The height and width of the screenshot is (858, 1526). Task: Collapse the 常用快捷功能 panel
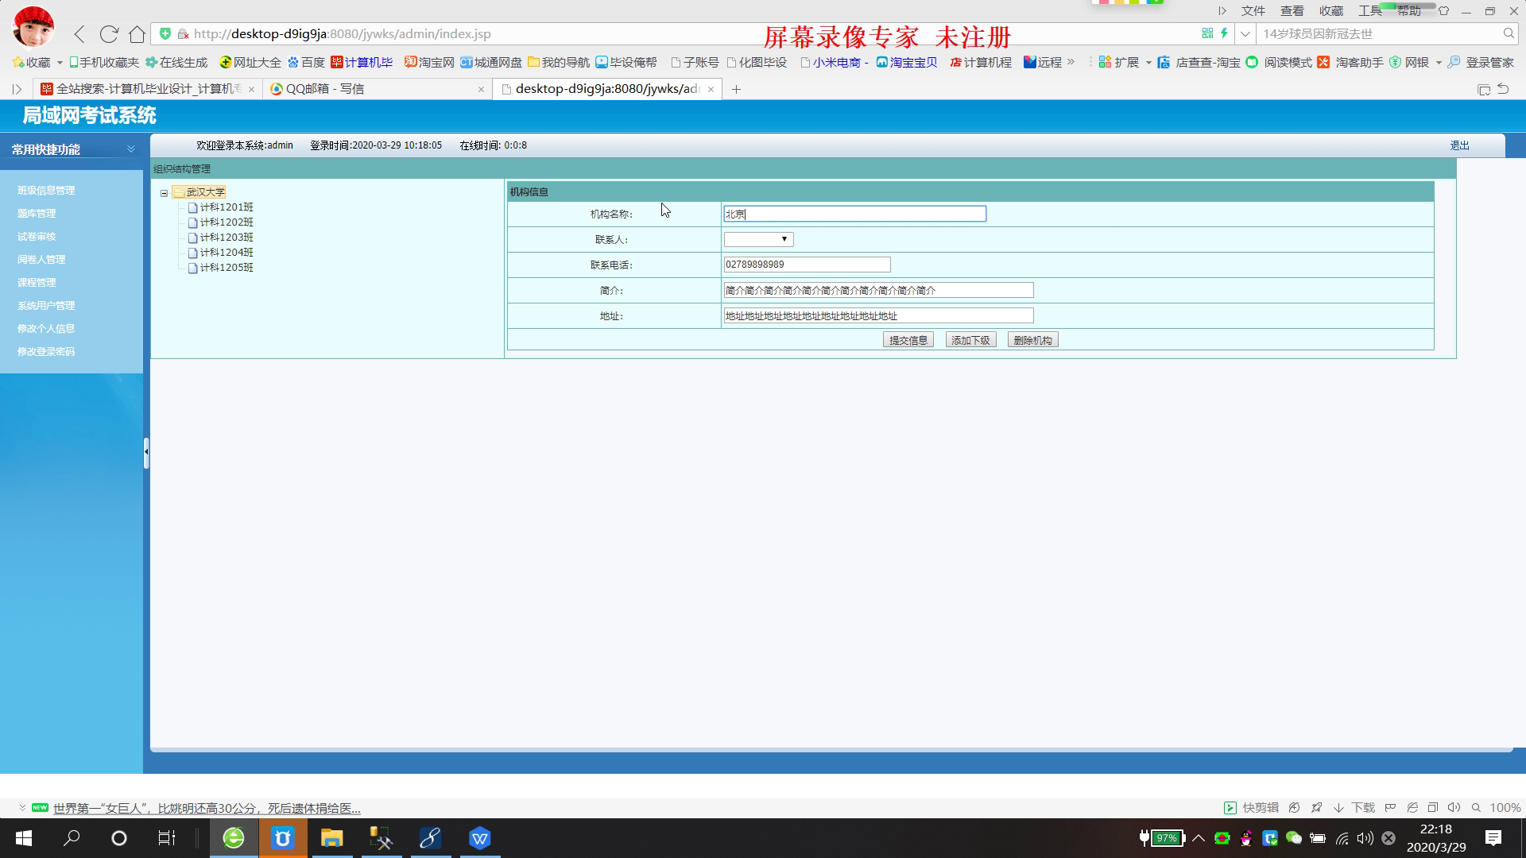[x=131, y=149]
